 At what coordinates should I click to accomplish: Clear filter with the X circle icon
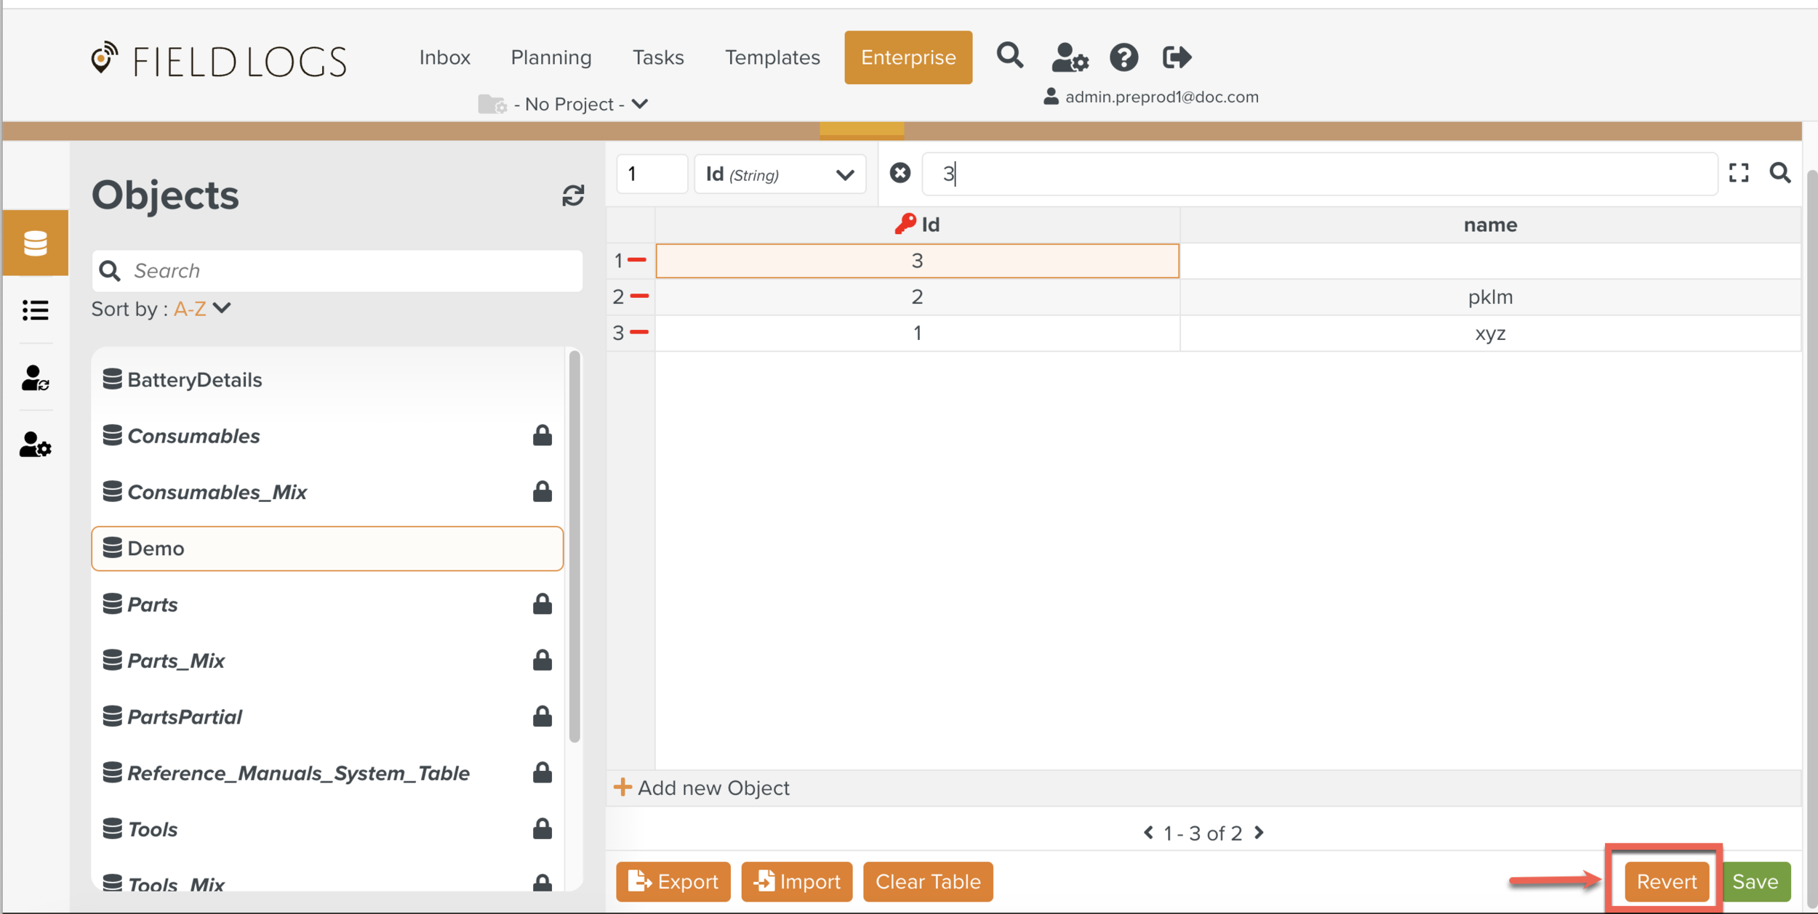coord(900,173)
